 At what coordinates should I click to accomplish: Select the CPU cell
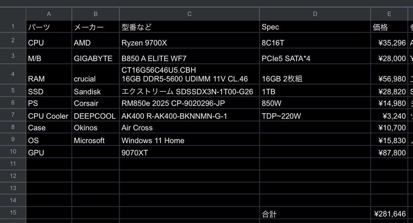click(x=49, y=40)
